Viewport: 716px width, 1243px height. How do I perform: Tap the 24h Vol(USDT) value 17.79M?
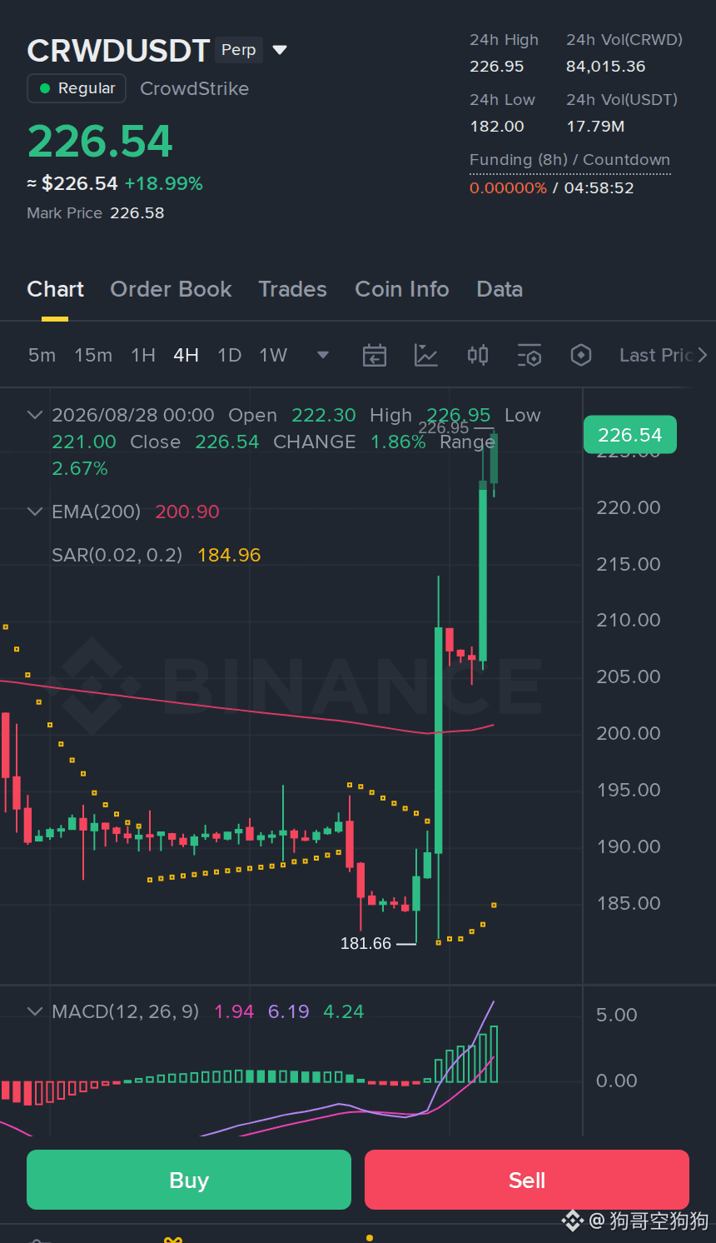(595, 127)
